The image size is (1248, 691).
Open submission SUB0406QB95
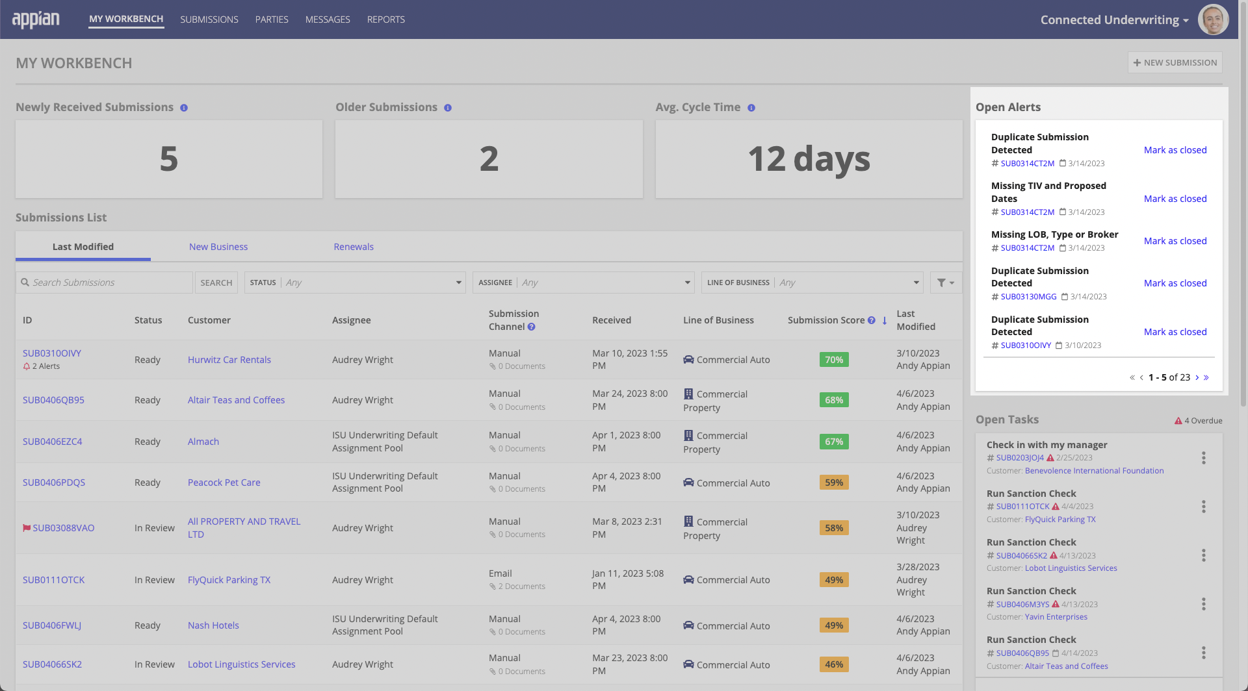coord(53,400)
